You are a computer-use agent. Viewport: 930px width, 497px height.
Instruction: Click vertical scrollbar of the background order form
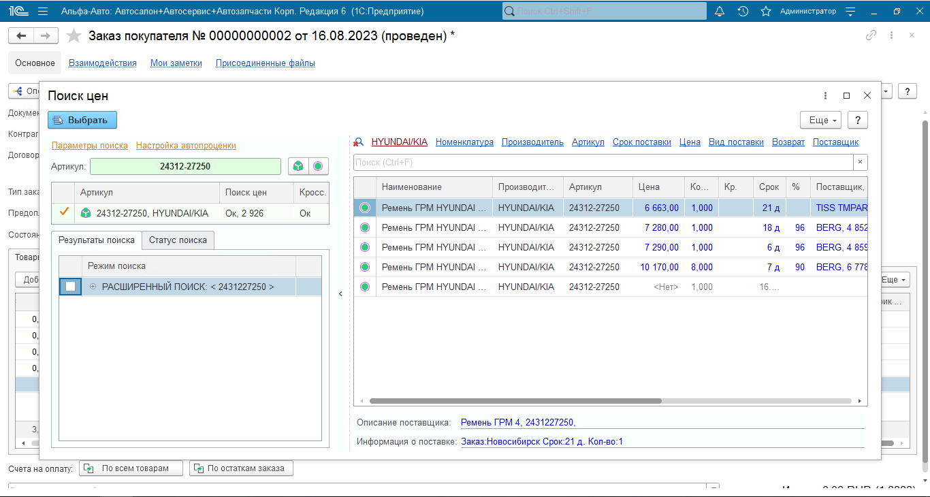tap(925, 291)
